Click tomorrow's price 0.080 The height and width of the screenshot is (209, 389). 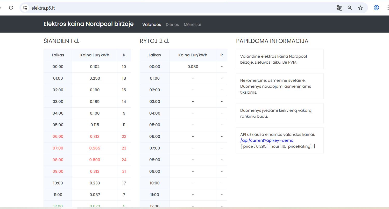tap(193, 67)
